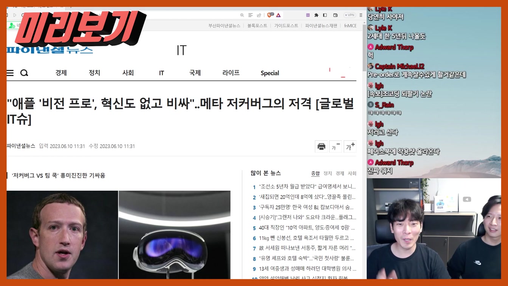Open the site hamburger menu icon
508x286 pixels.
[x=10, y=73]
